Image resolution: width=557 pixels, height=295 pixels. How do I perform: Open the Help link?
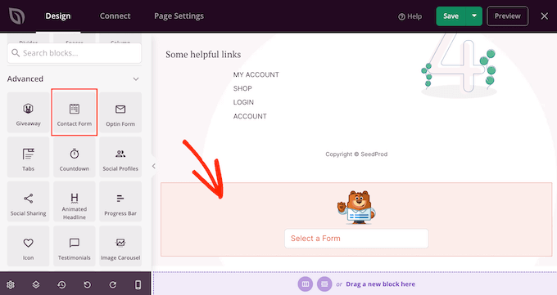click(410, 16)
